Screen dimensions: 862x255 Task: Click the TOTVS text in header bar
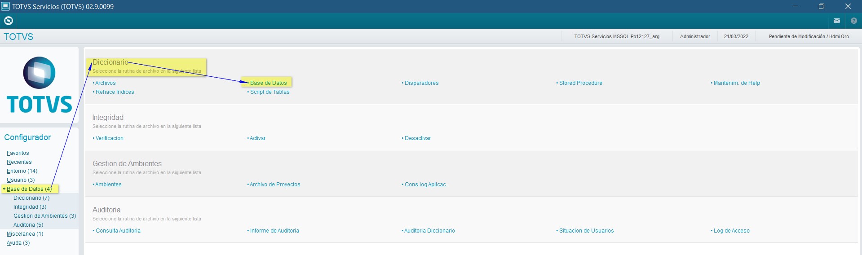point(18,37)
